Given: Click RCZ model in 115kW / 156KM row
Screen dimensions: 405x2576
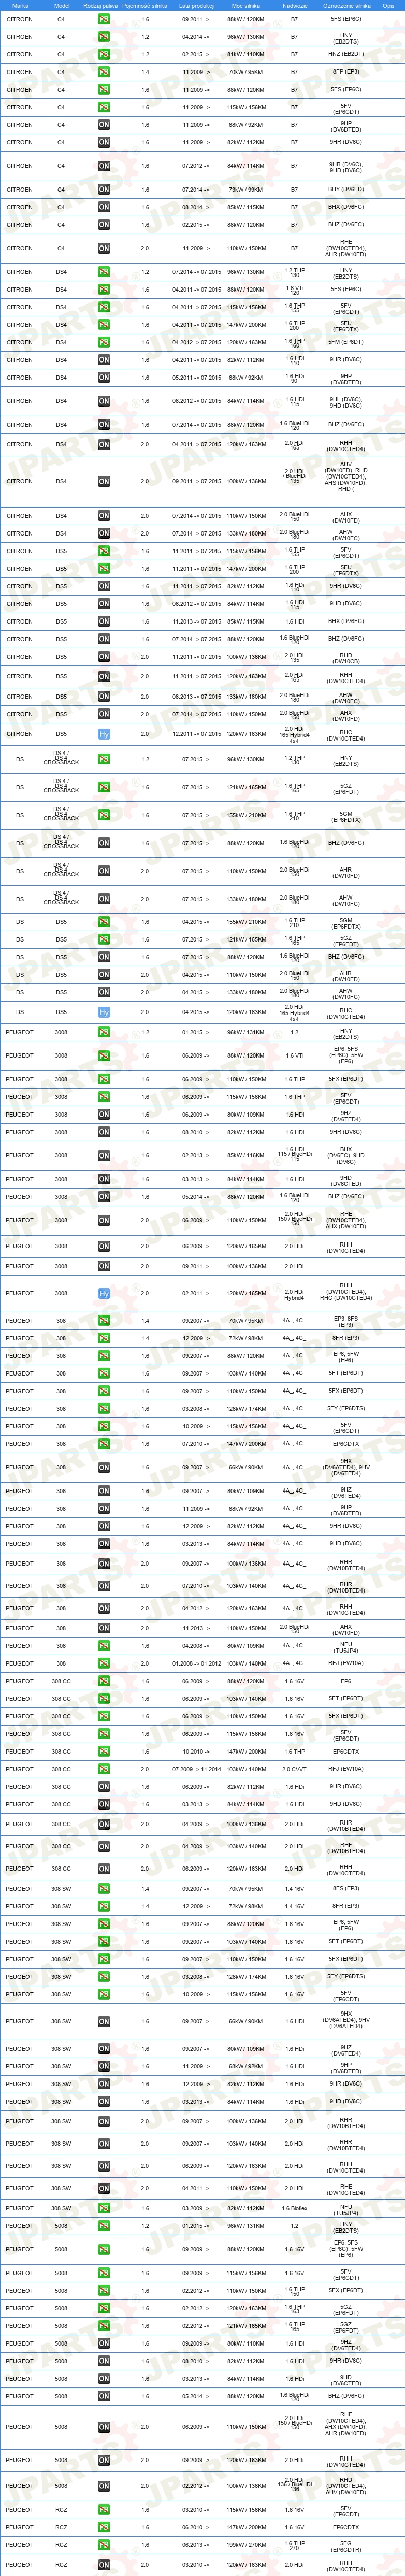Looking at the screenshot, I should [x=61, y=2509].
